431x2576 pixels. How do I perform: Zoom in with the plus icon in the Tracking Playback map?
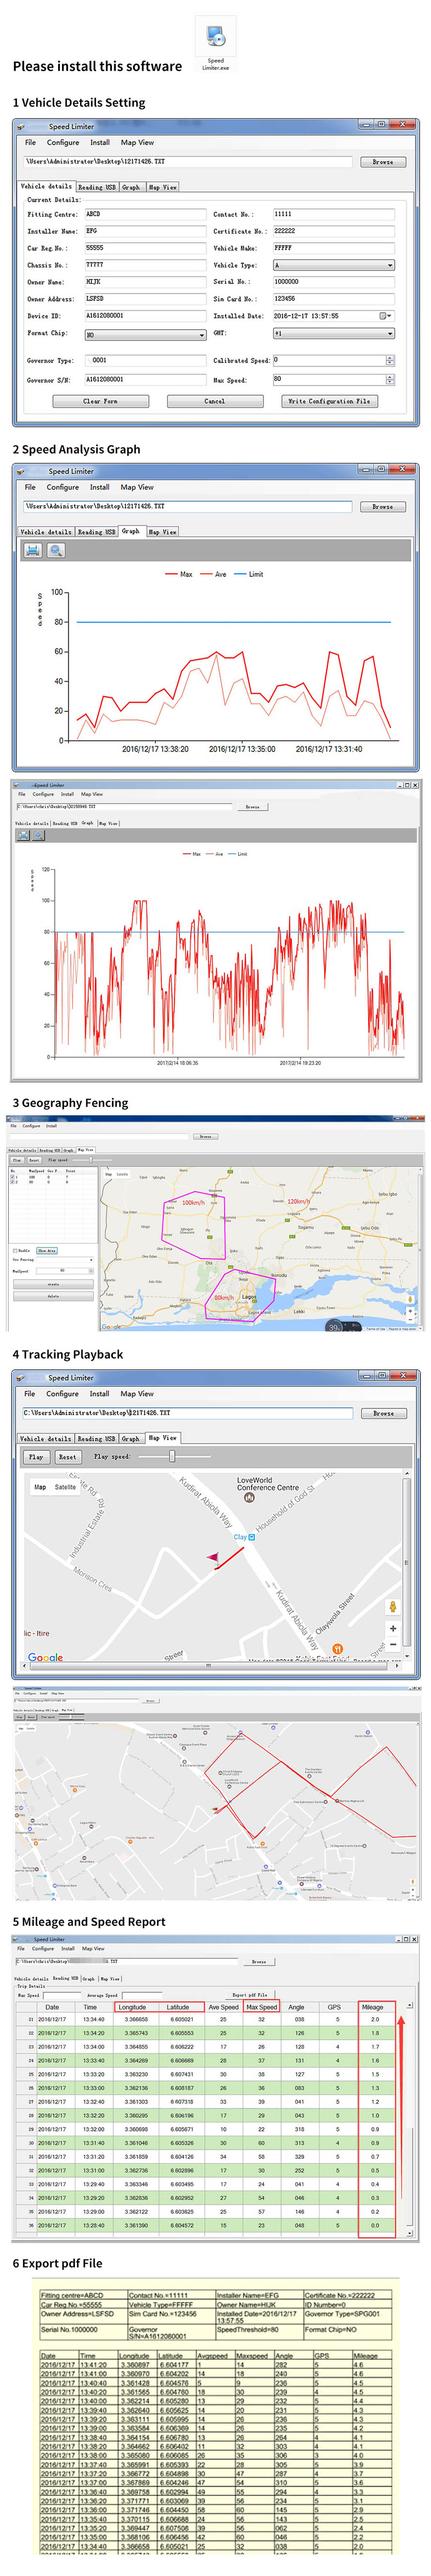393,1628
